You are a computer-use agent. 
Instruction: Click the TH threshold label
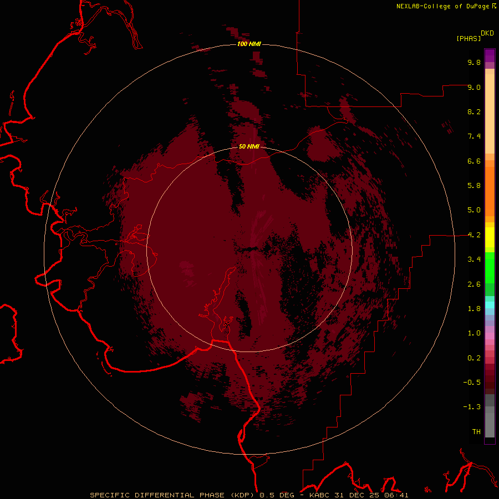(476, 432)
